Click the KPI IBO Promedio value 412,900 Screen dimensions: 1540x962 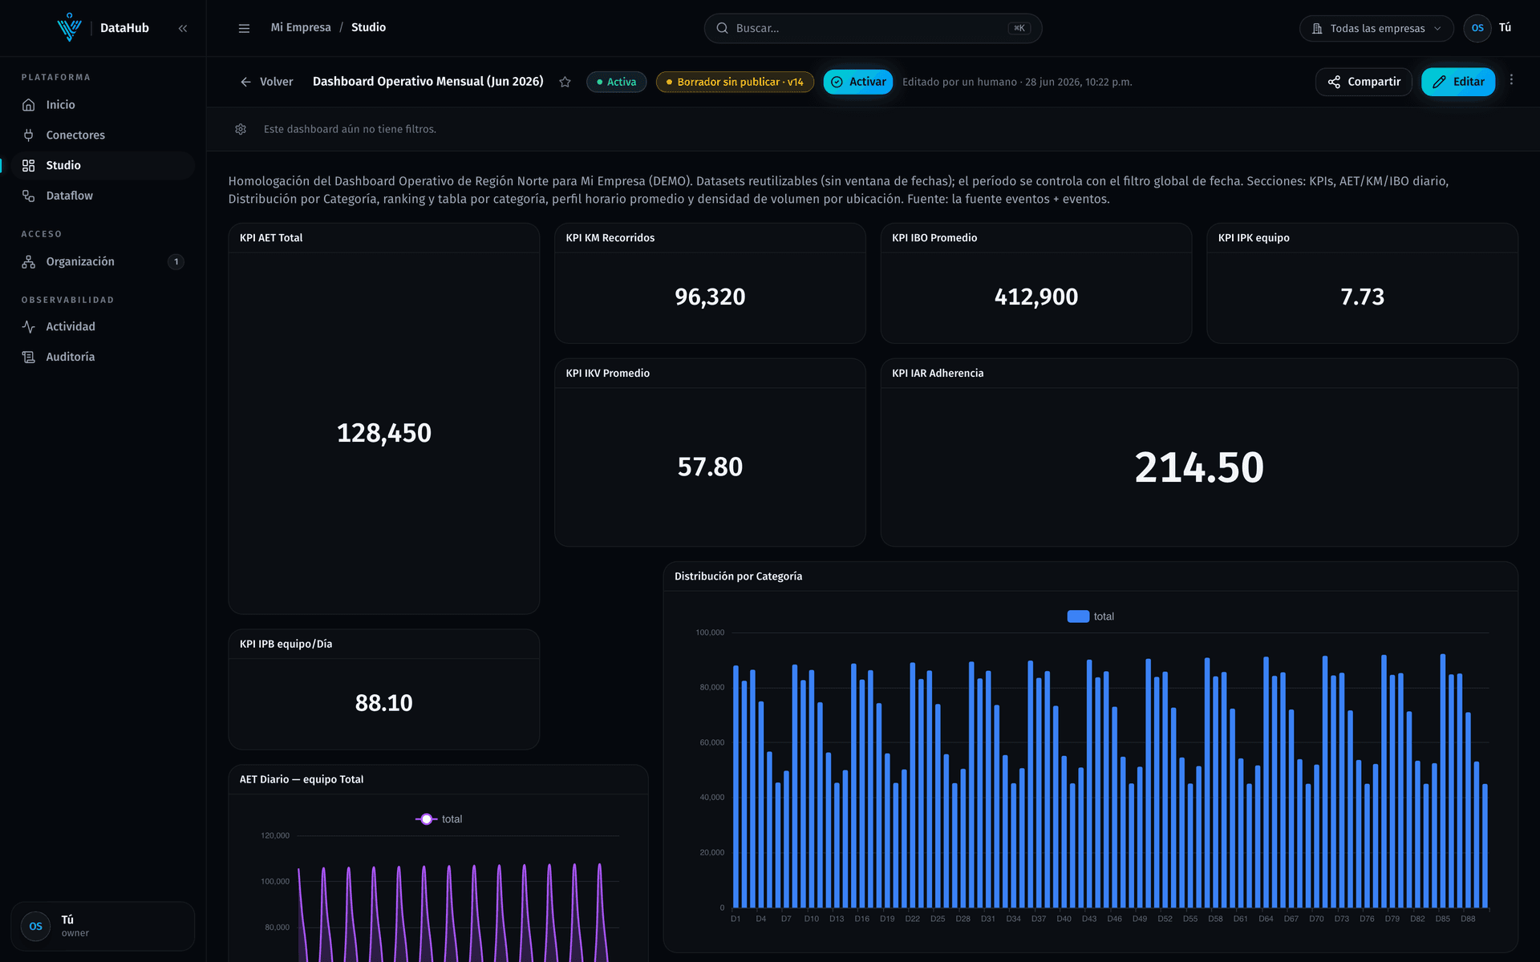tap(1036, 297)
